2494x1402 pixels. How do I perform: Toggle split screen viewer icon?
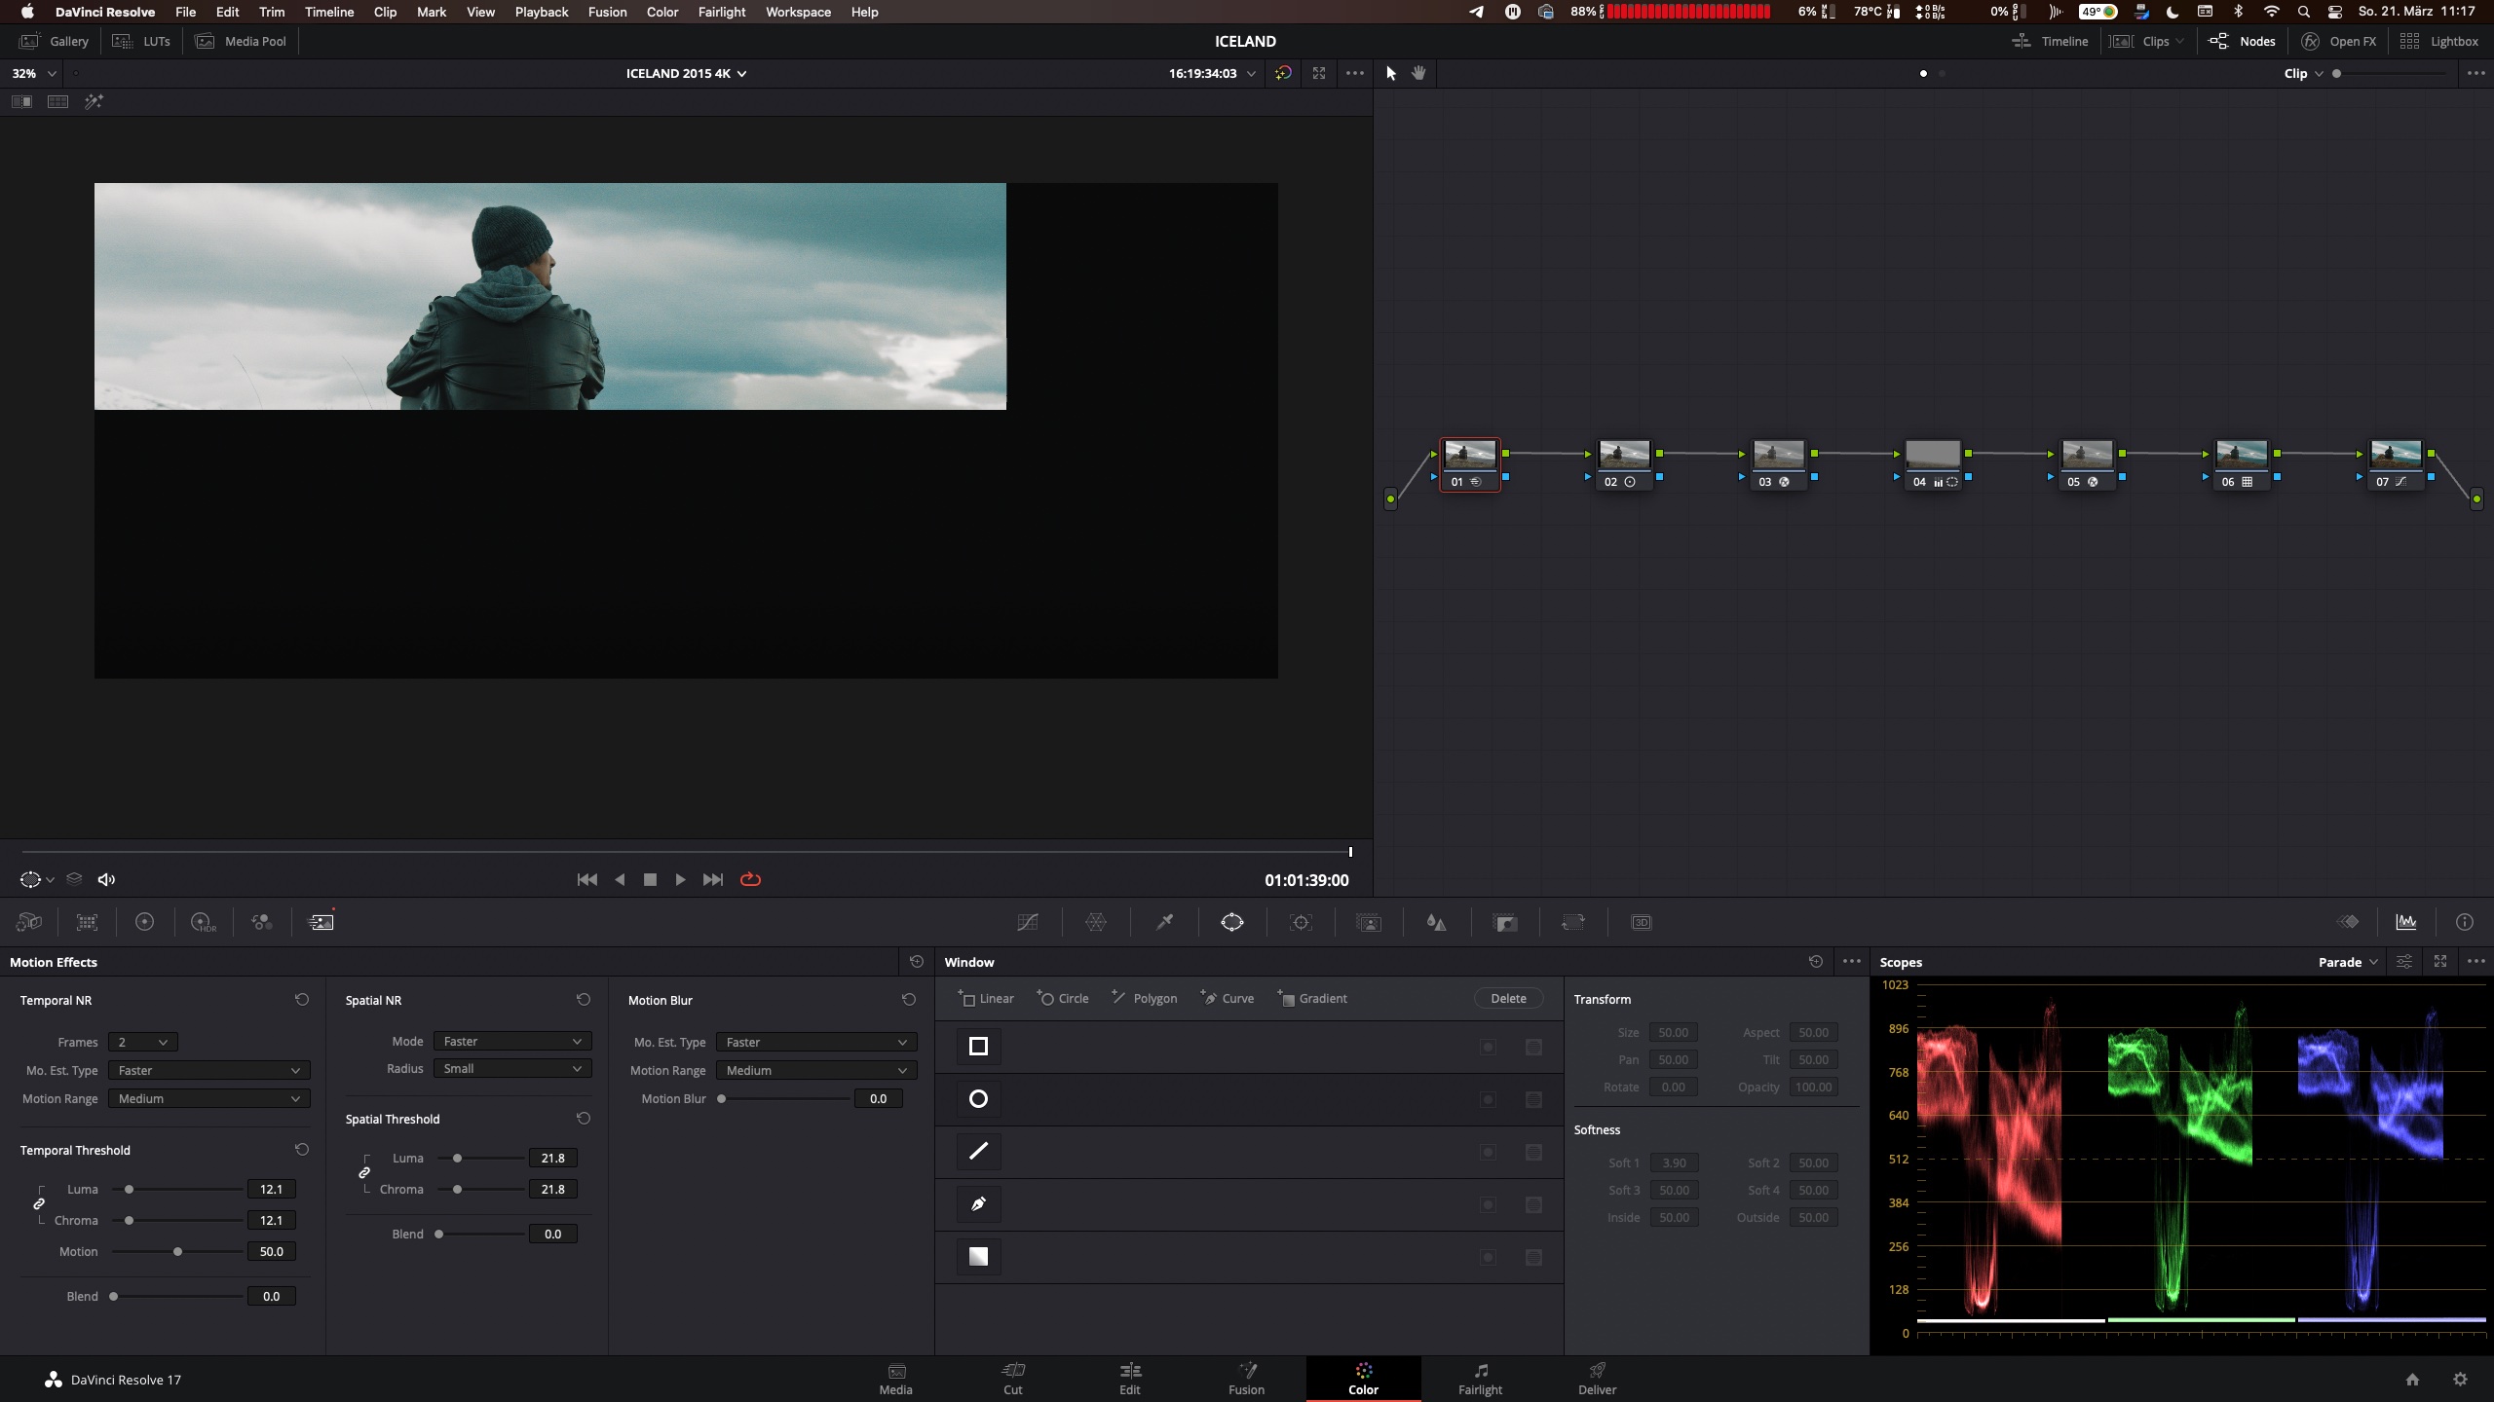[58, 101]
